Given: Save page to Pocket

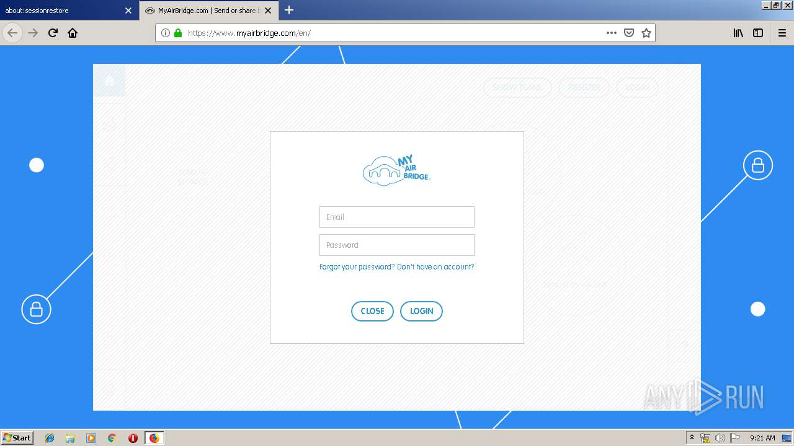Looking at the screenshot, I should pyautogui.click(x=629, y=33).
